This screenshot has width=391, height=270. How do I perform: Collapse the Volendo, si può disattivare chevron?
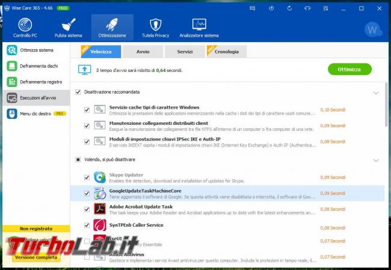tap(376, 161)
